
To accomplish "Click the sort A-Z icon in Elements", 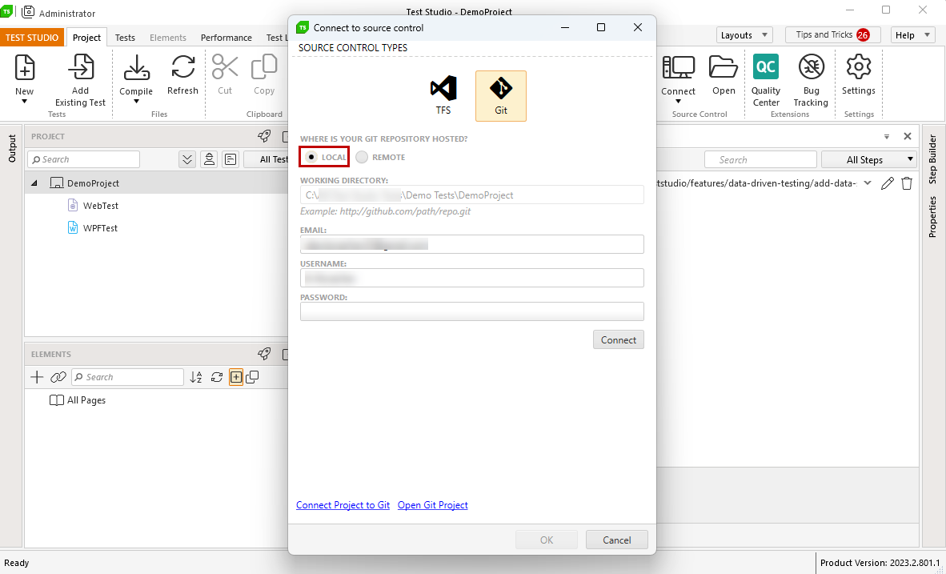I will (196, 377).
